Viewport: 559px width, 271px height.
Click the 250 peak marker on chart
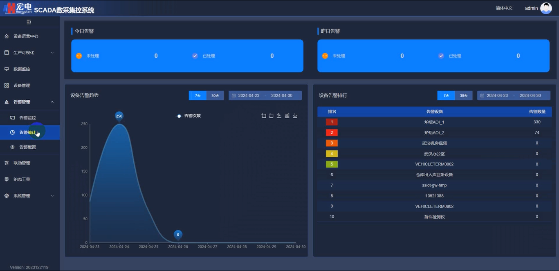[119, 116]
